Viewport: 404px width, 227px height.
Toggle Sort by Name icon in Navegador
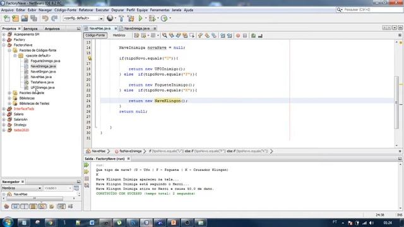coord(61,206)
